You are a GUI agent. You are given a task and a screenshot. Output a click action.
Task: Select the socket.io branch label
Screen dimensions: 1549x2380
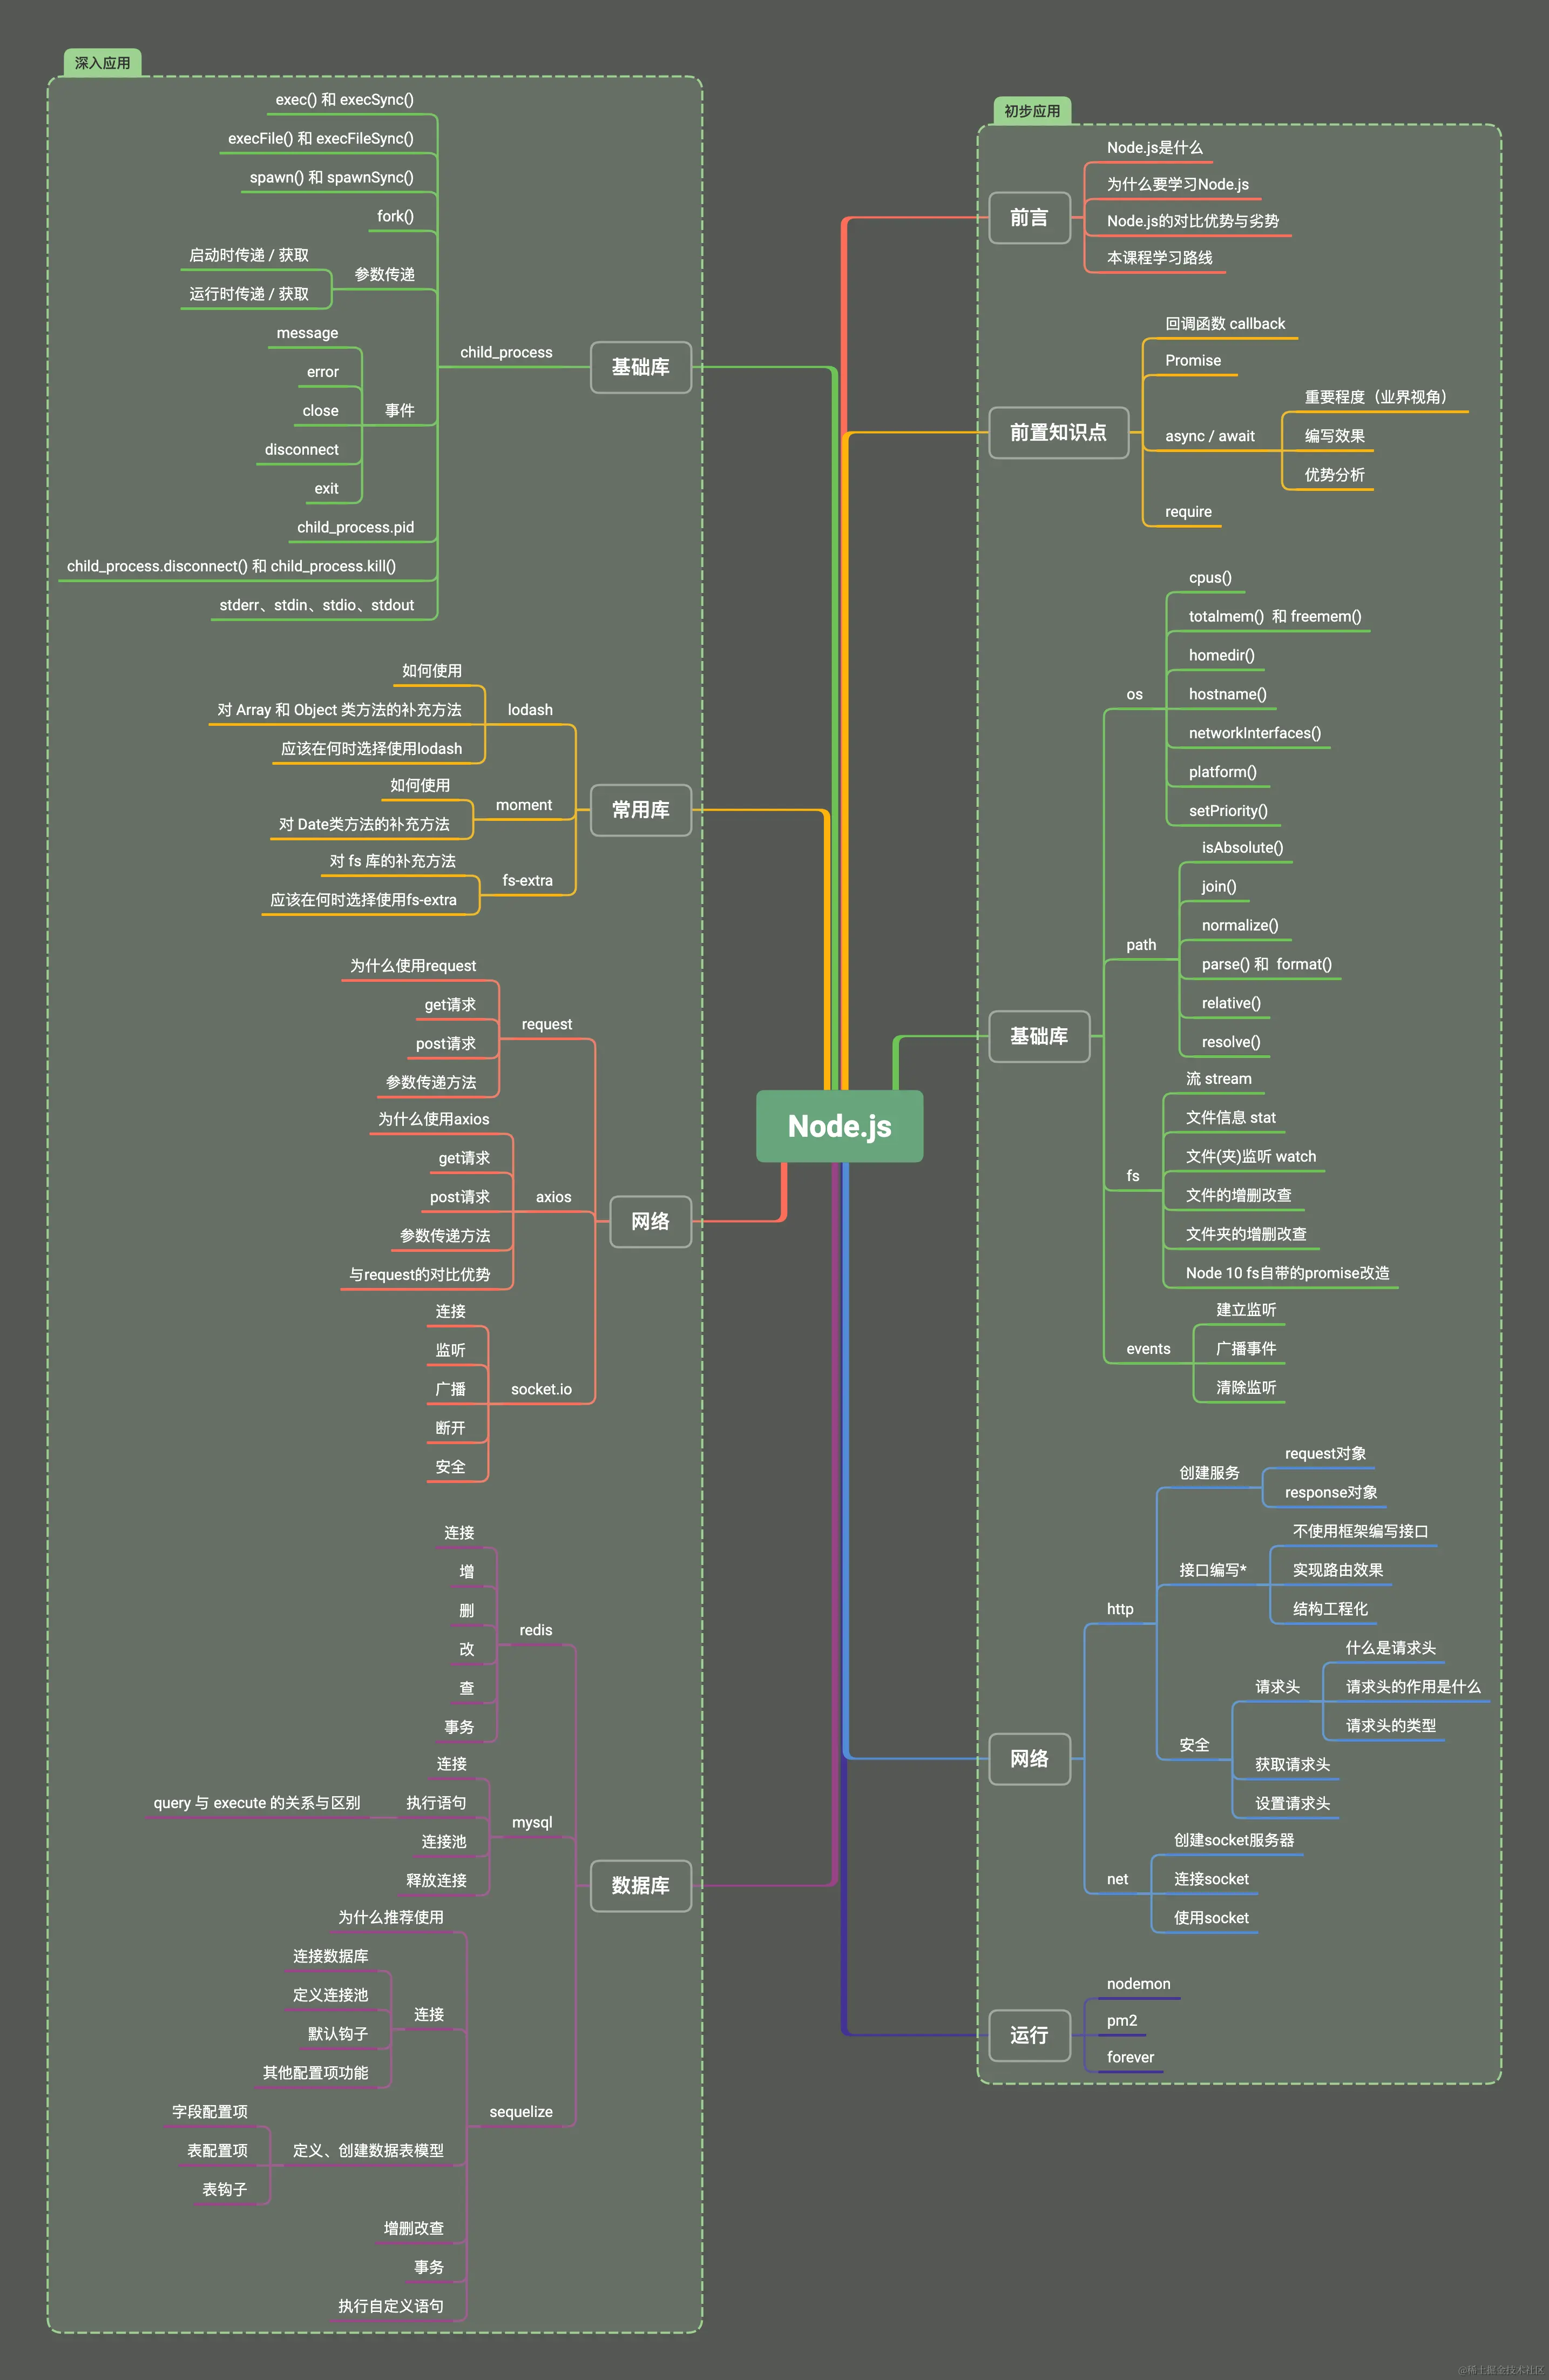[x=541, y=1389]
